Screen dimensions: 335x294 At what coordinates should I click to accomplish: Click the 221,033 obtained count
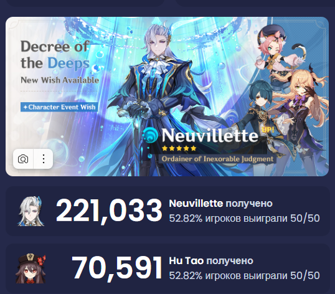point(109,211)
